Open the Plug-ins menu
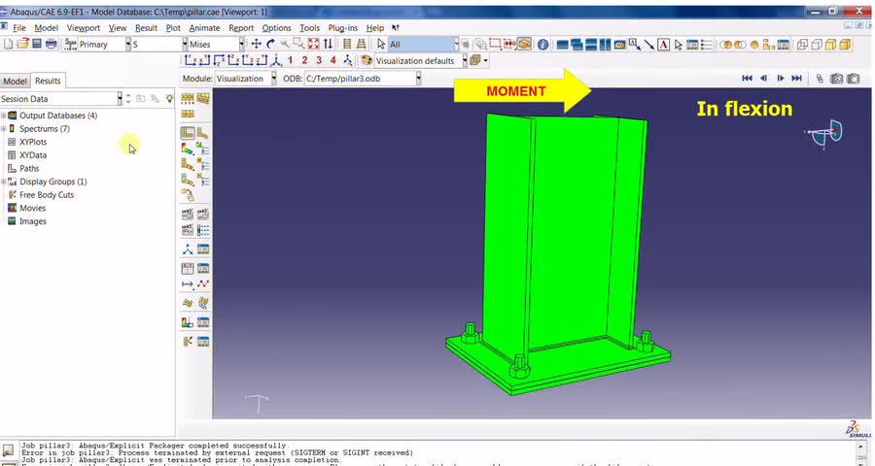Viewport: 875px width, 466px height. point(342,28)
